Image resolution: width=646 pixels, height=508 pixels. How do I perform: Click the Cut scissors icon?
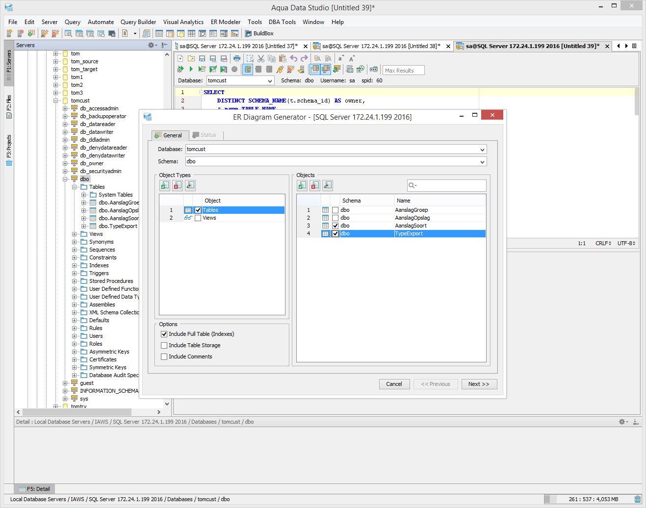tap(261, 58)
